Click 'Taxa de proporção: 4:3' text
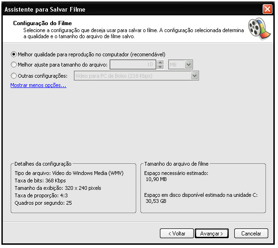 (41, 195)
